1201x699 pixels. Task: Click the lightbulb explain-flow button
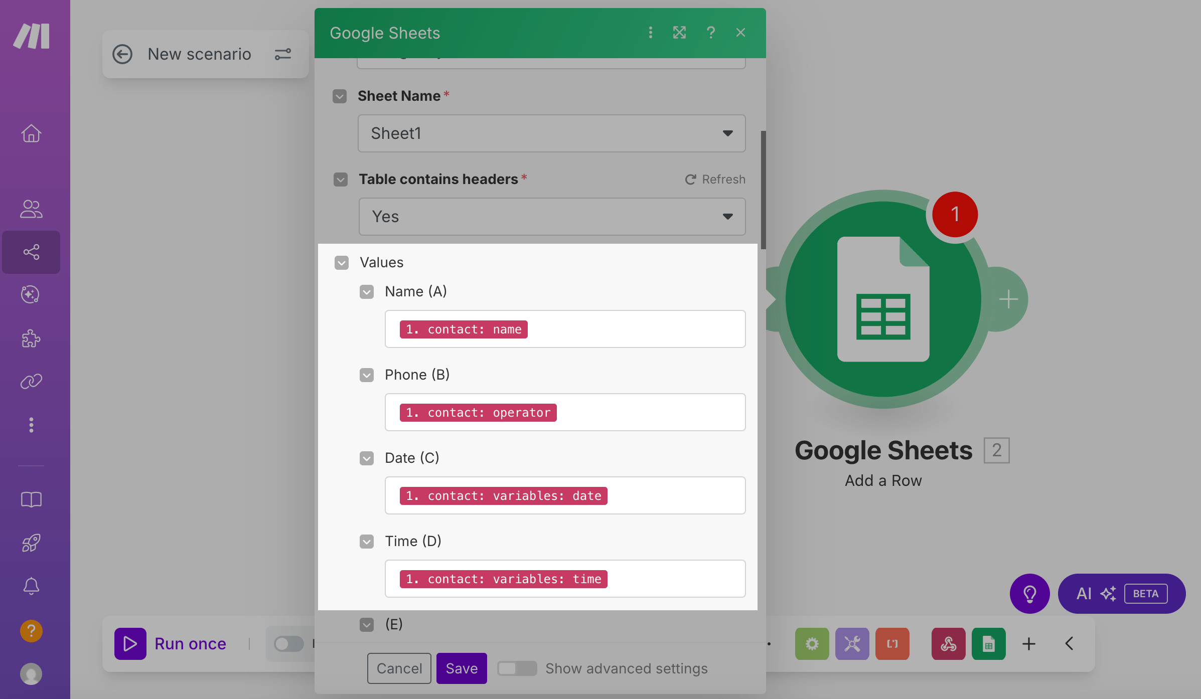[1029, 594]
